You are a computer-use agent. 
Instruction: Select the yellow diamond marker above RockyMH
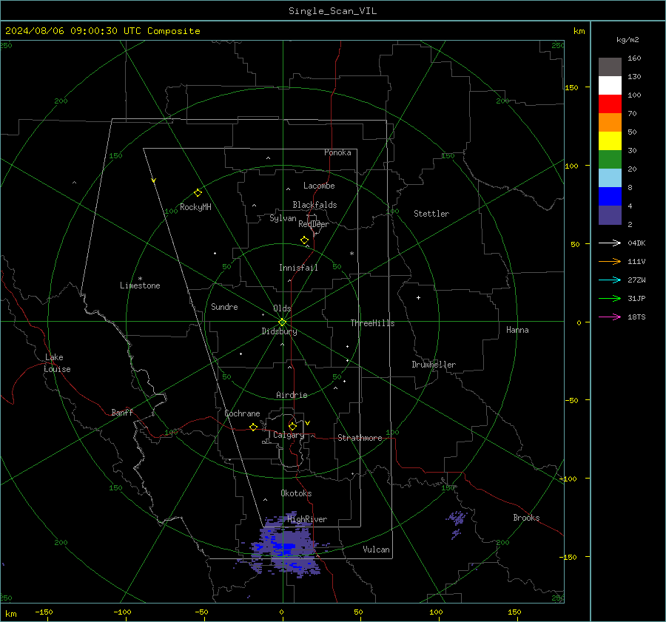198,193
